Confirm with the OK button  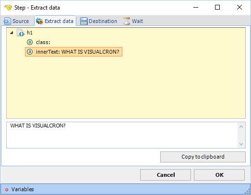[x=219, y=175]
